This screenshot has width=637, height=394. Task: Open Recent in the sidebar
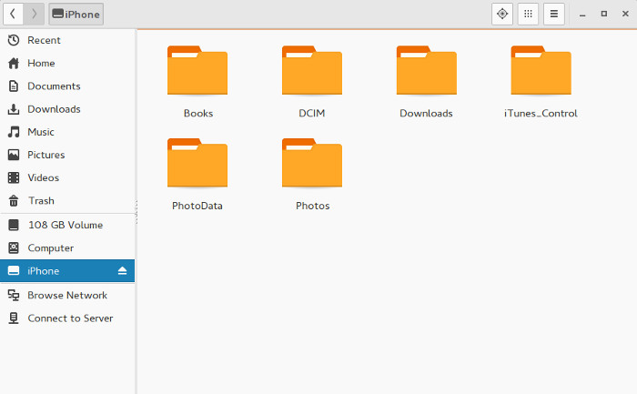pyautogui.click(x=44, y=40)
